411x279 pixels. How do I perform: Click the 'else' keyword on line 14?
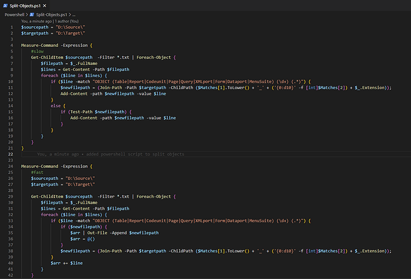(x=56, y=106)
